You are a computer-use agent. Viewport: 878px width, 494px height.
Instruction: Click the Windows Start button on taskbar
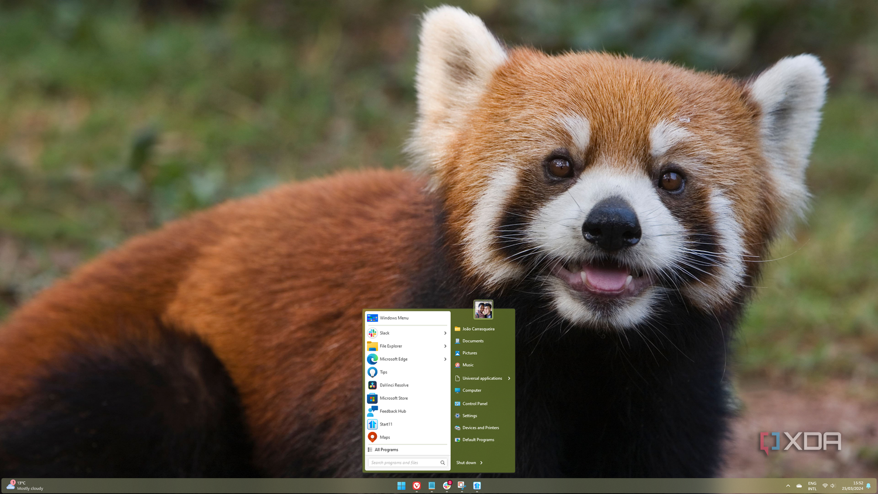[402, 486]
